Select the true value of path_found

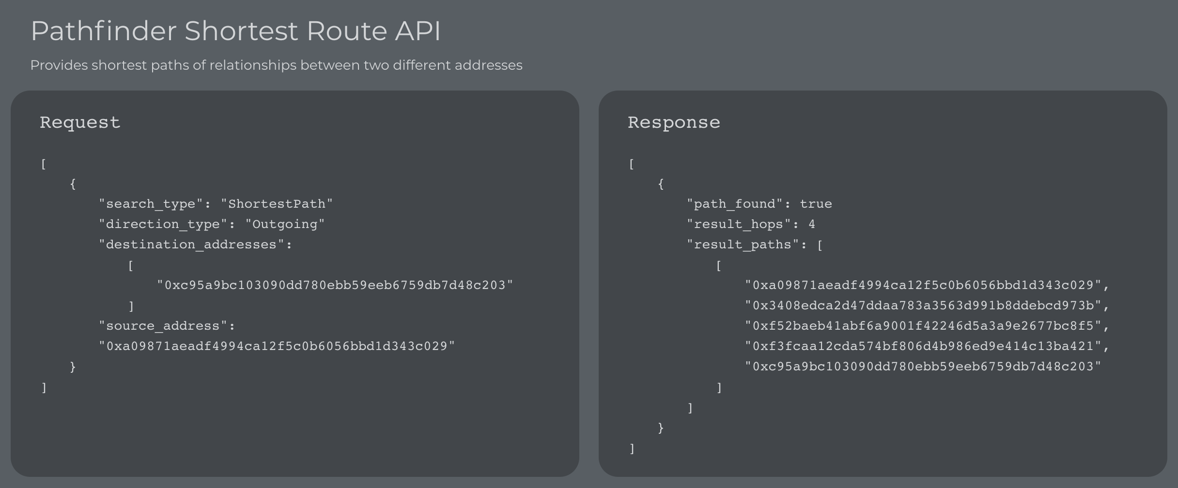816,204
